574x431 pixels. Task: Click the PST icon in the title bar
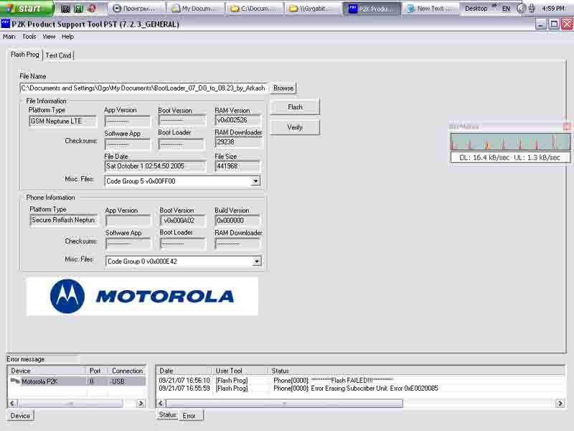point(5,24)
